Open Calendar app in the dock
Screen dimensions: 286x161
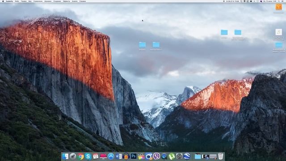(96, 156)
